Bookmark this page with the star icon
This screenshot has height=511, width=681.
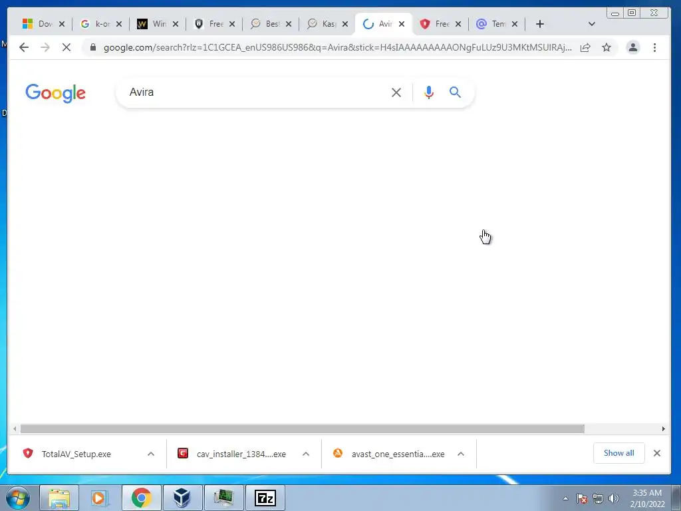pyautogui.click(x=607, y=47)
